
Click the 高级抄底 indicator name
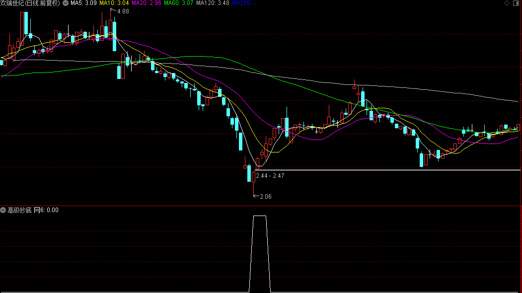[x=19, y=210]
